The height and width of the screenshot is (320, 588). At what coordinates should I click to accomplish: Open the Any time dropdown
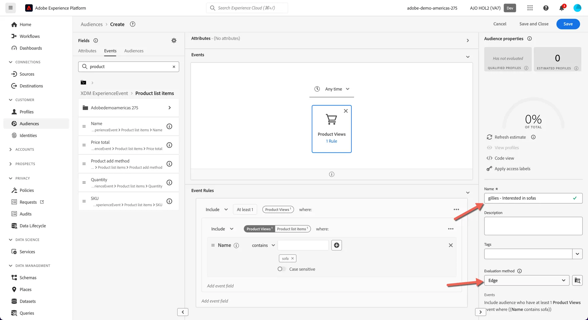click(x=332, y=89)
